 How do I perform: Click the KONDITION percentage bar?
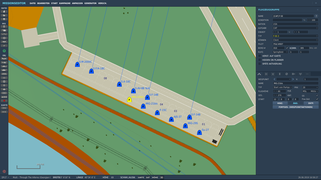click(287, 20)
